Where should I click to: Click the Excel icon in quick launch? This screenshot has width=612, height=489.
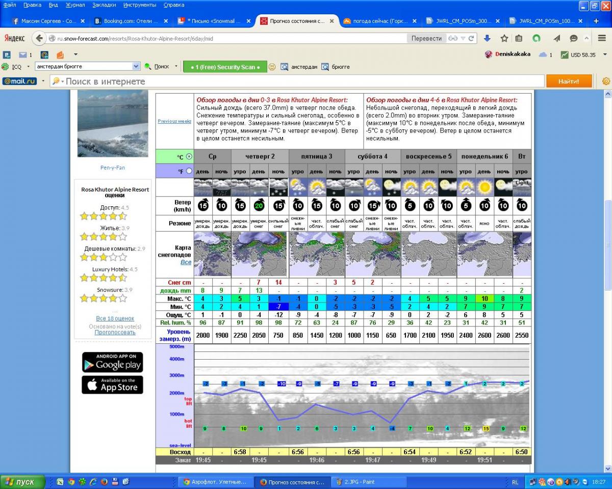point(60,481)
